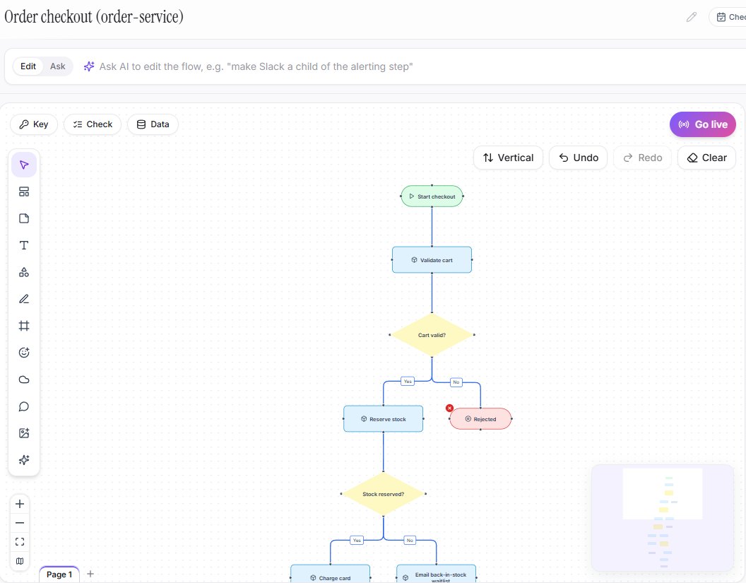This screenshot has height=583, width=746.
Task: Zoom in with the plus button
Action: click(x=20, y=504)
